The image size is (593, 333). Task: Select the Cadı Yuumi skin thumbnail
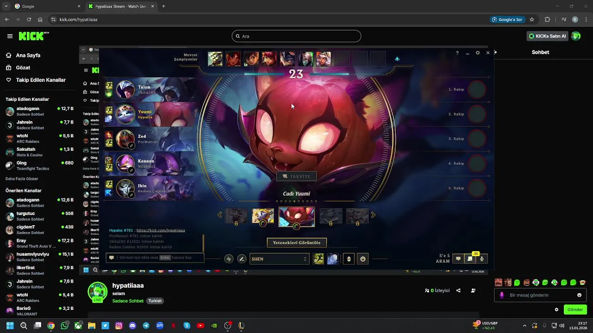coord(296,216)
